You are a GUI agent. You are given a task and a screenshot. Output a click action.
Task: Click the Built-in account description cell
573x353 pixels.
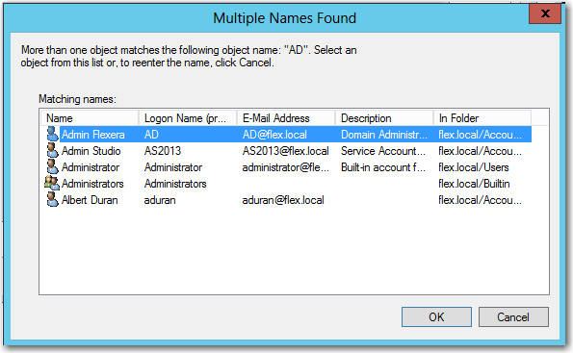pos(383,167)
